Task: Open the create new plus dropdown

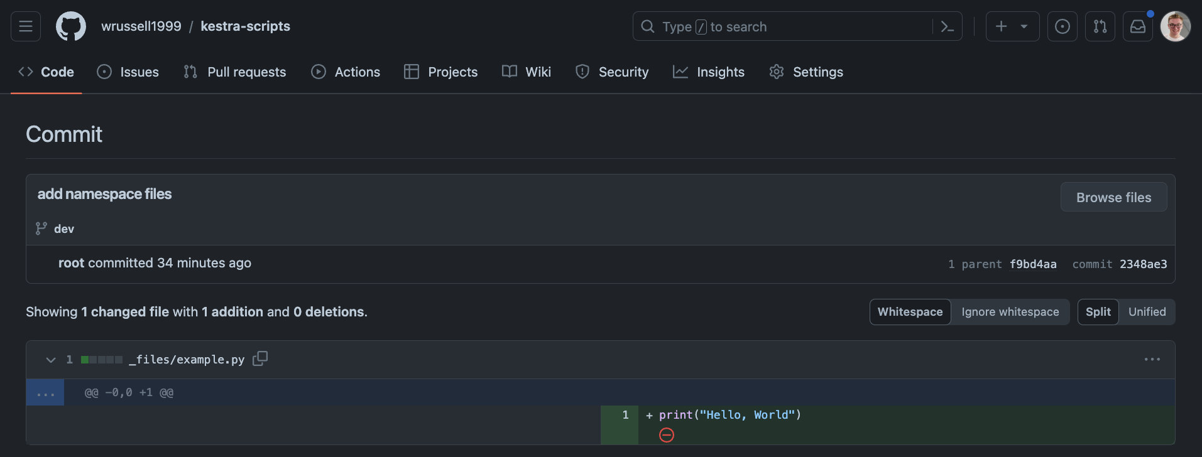Action: (1012, 26)
